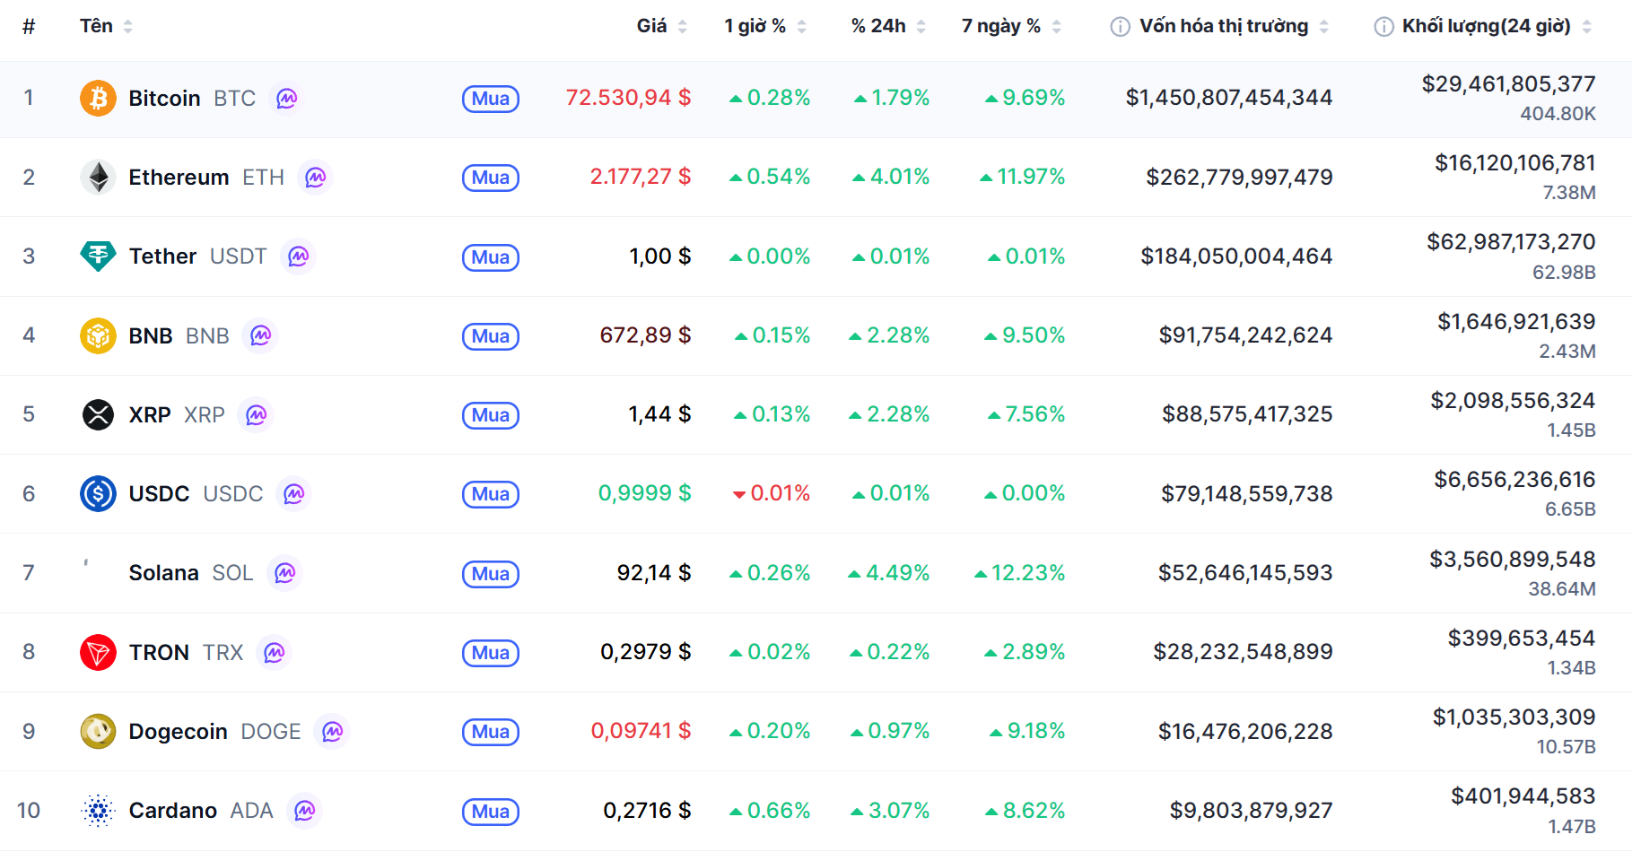Click the Cardano dotted logo icon

(x=98, y=811)
